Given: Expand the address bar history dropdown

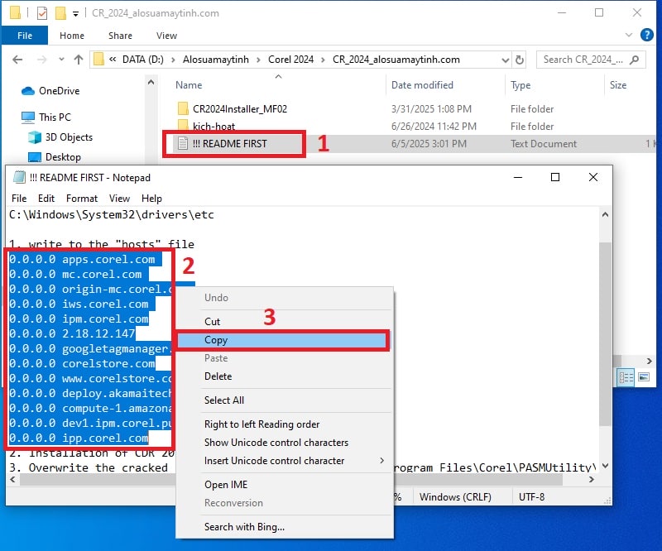Looking at the screenshot, I should pos(505,60).
